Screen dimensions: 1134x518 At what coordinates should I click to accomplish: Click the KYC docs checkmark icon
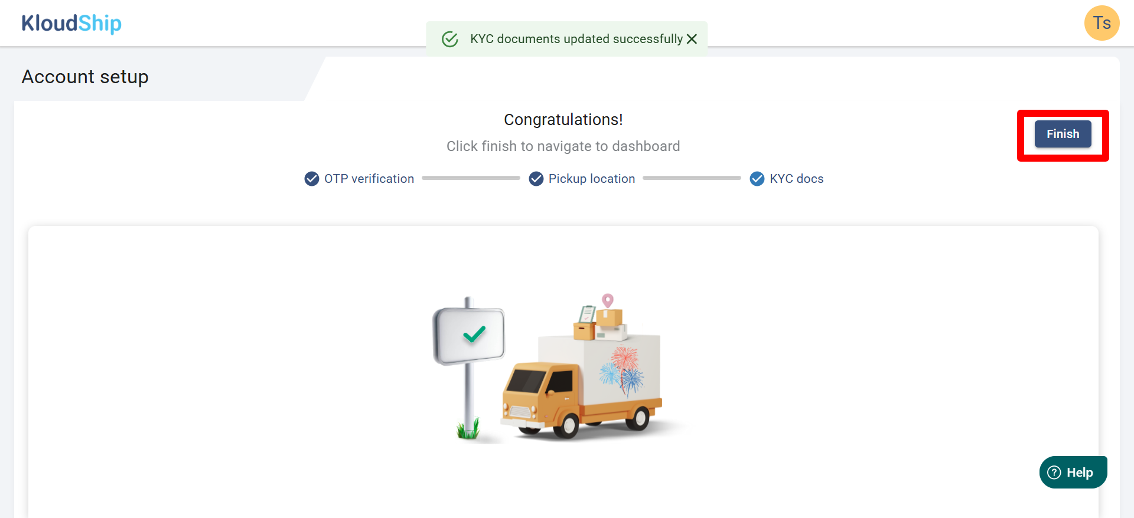tap(757, 179)
